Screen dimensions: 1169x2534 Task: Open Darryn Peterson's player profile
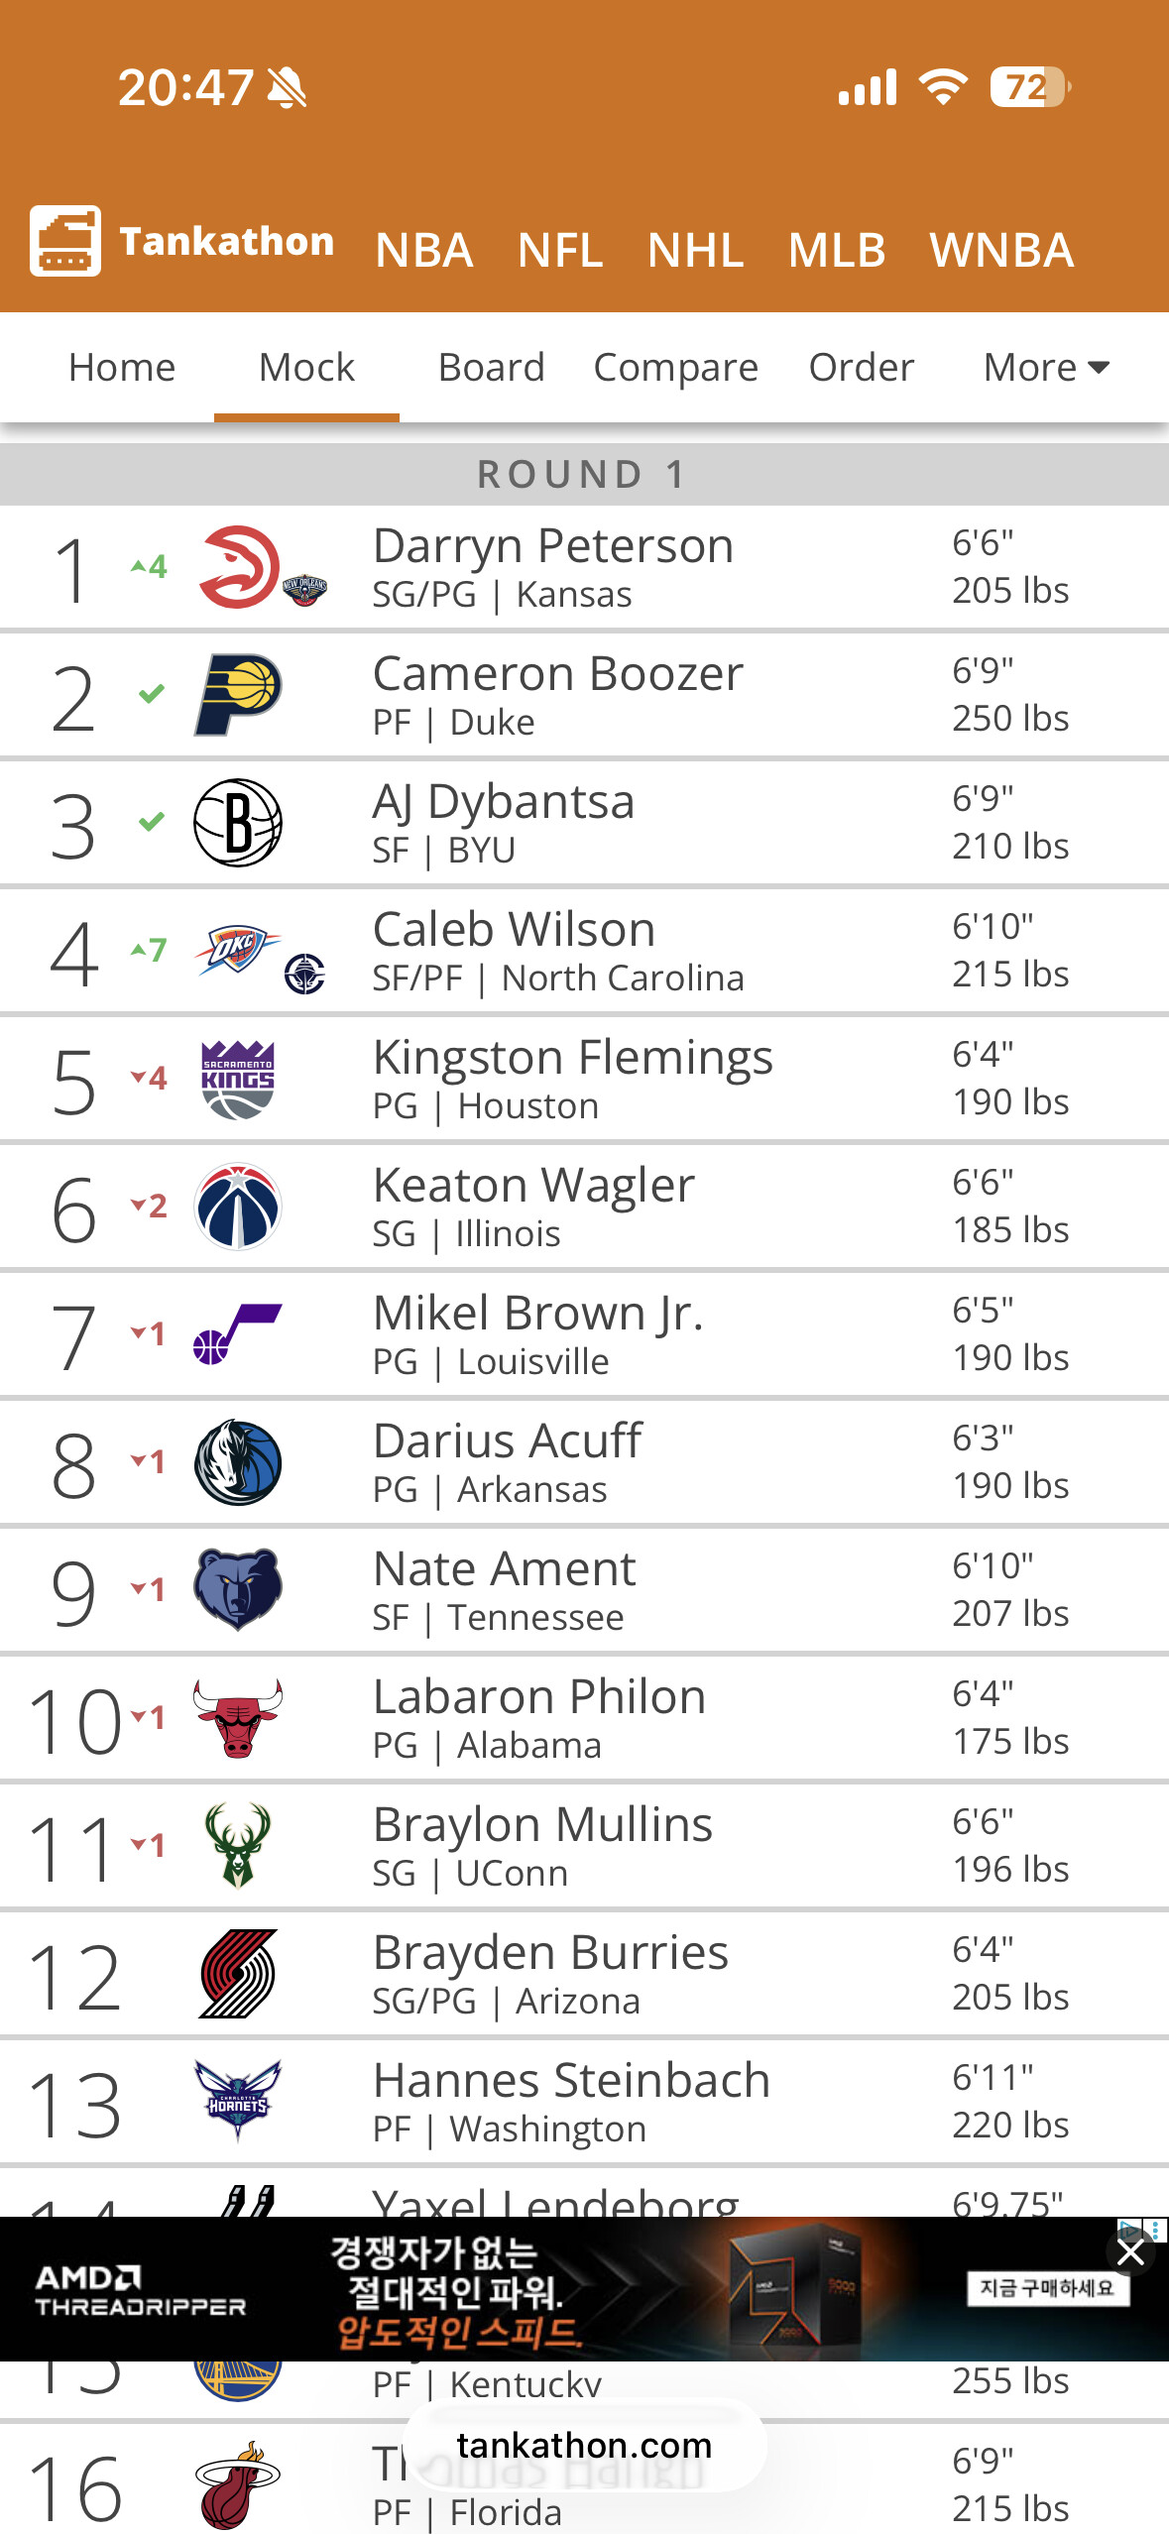[553, 547]
